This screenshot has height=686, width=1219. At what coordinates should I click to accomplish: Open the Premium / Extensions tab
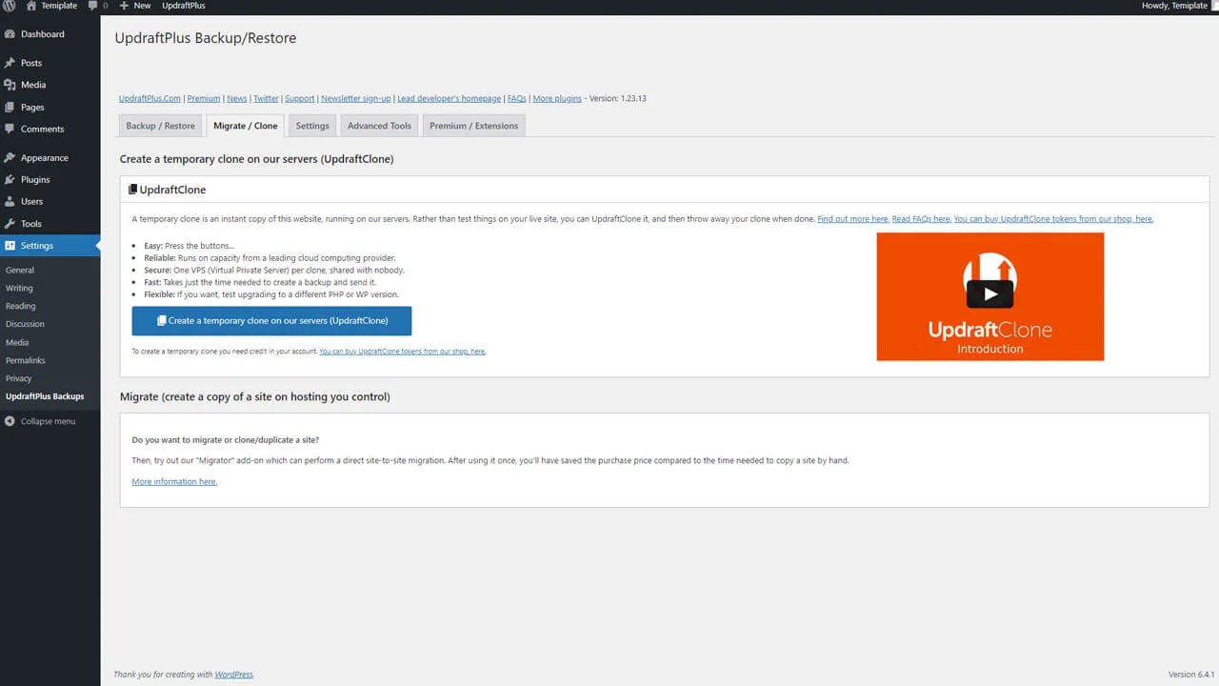pyautogui.click(x=474, y=126)
